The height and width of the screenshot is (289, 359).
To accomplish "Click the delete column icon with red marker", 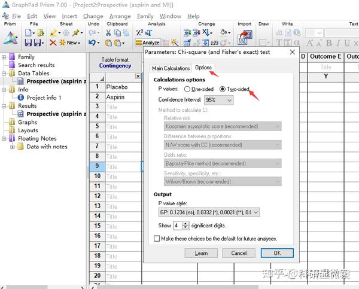I will pos(196,33).
